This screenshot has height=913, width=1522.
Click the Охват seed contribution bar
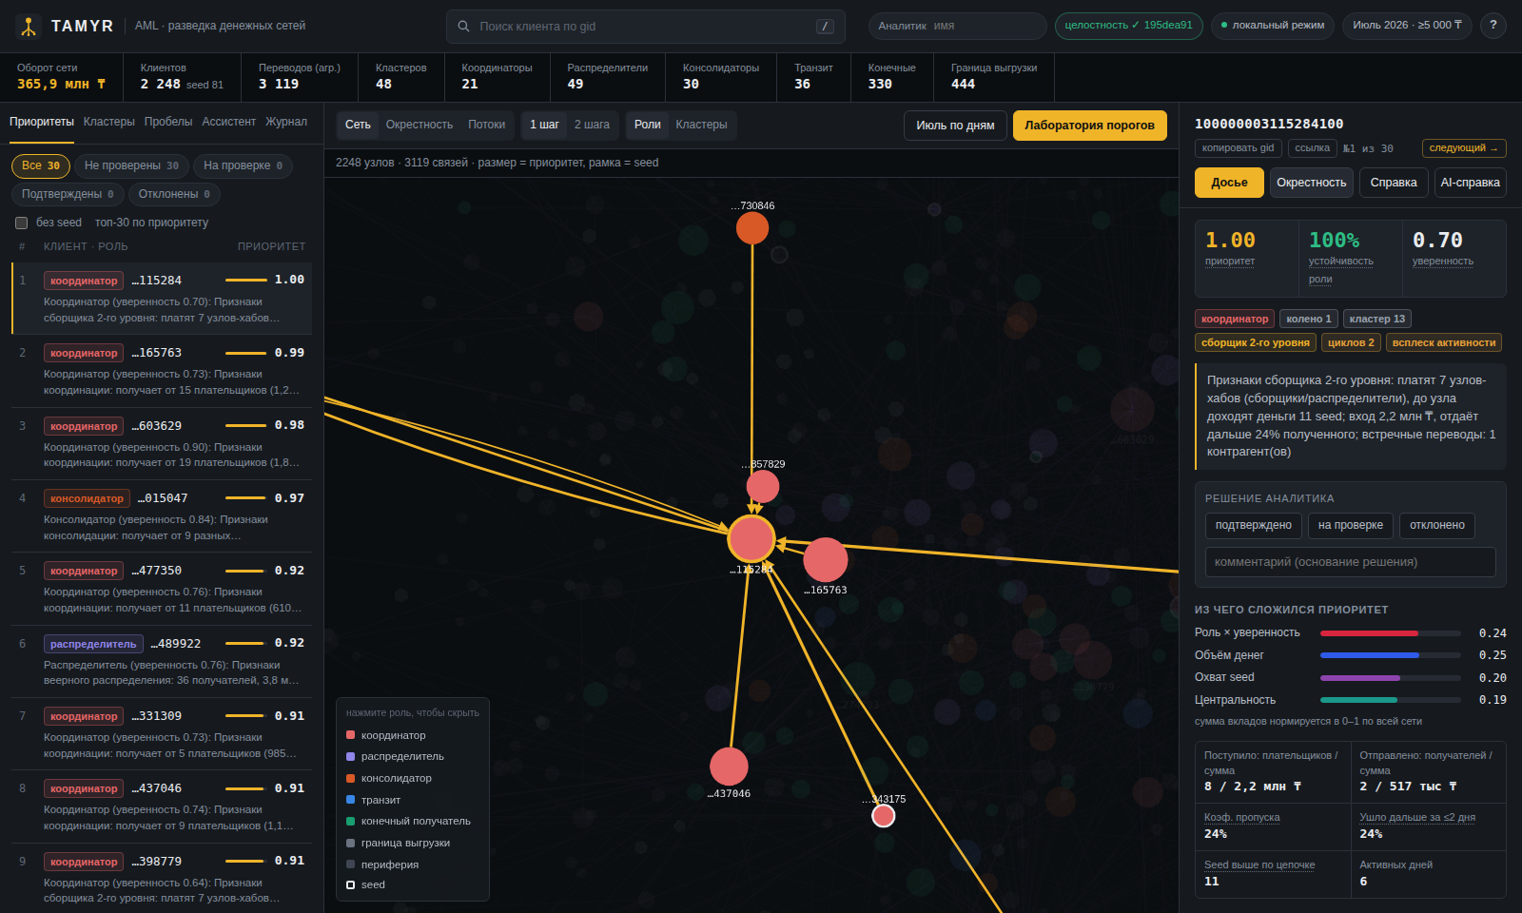coord(1390,678)
